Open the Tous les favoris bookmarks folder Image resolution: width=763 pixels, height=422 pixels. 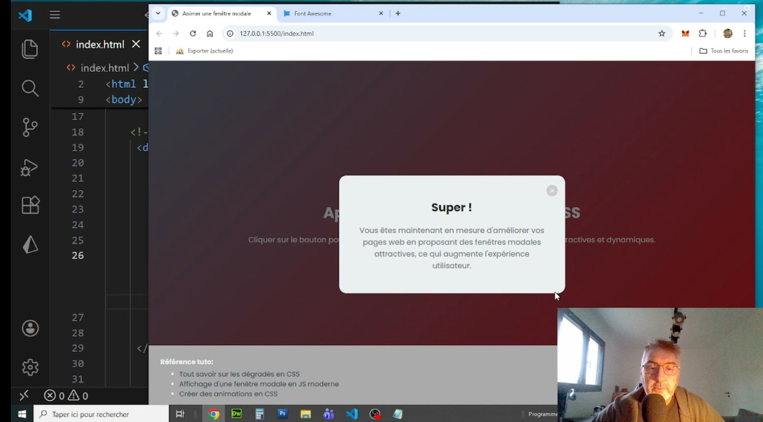724,51
